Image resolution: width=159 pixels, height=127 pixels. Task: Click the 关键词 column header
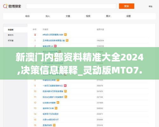tap(45, 29)
